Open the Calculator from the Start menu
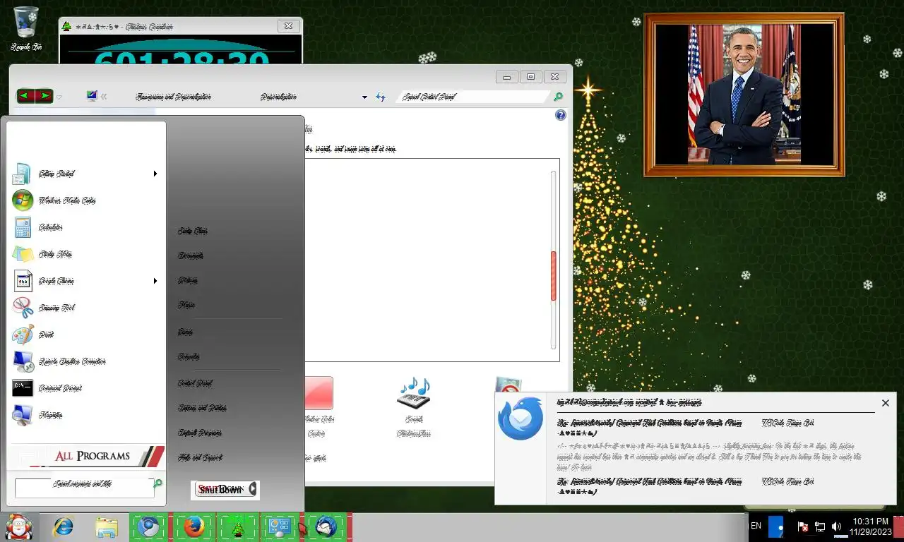 coord(51,227)
